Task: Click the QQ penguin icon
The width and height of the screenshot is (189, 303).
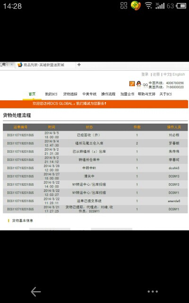Action: tap(138, 84)
